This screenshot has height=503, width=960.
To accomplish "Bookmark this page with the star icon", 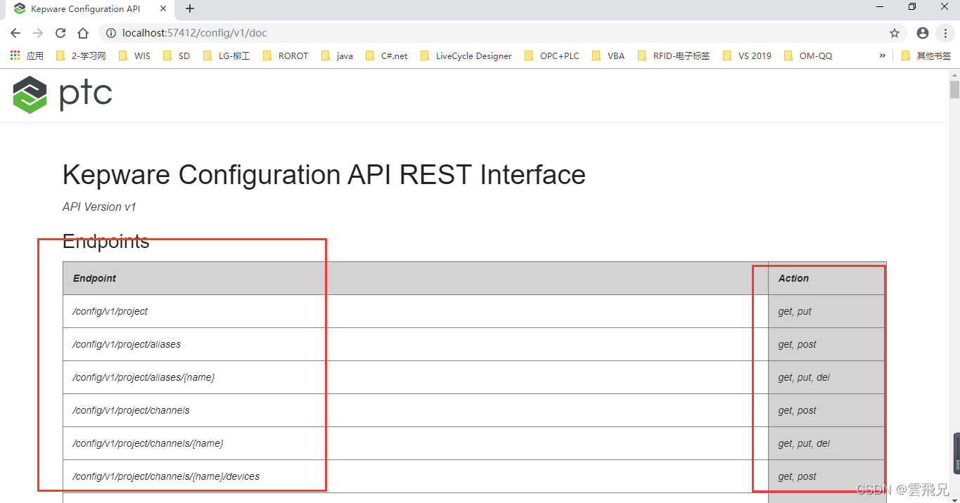I will 895,33.
